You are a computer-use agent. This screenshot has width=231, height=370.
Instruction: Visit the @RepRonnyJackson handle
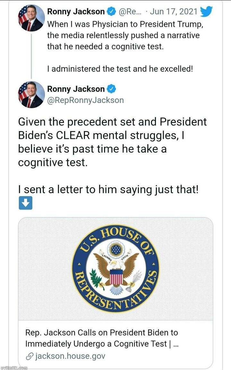(x=85, y=100)
